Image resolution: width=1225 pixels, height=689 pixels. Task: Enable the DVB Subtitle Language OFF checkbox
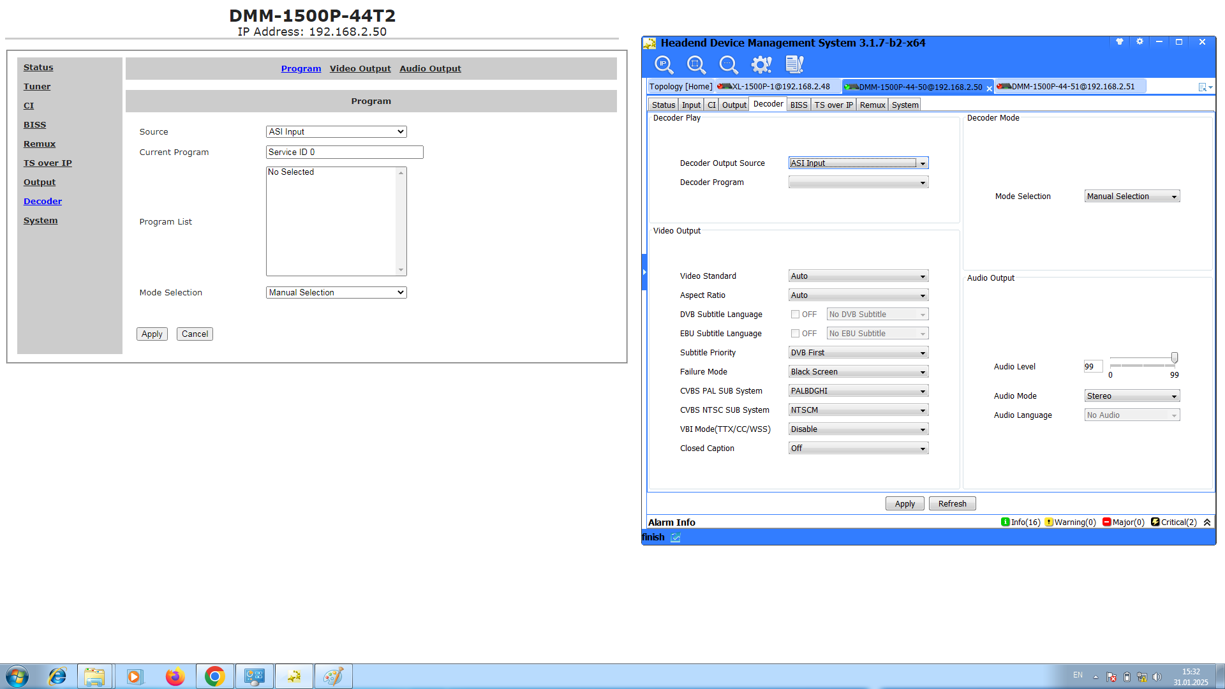click(x=795, y=315)
